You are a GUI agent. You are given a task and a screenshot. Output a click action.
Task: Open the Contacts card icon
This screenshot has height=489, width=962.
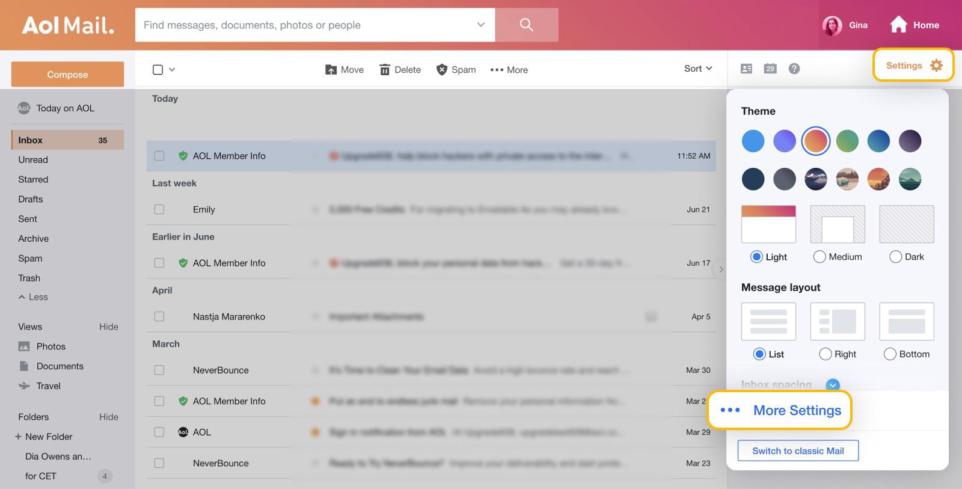pos(746,69)
